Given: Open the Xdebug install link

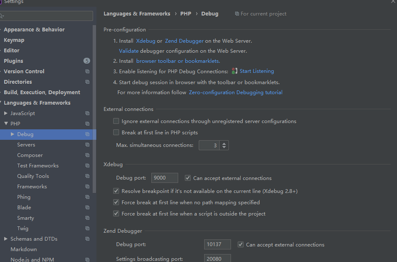Looking at the screenshot, I should pos(145,41).
